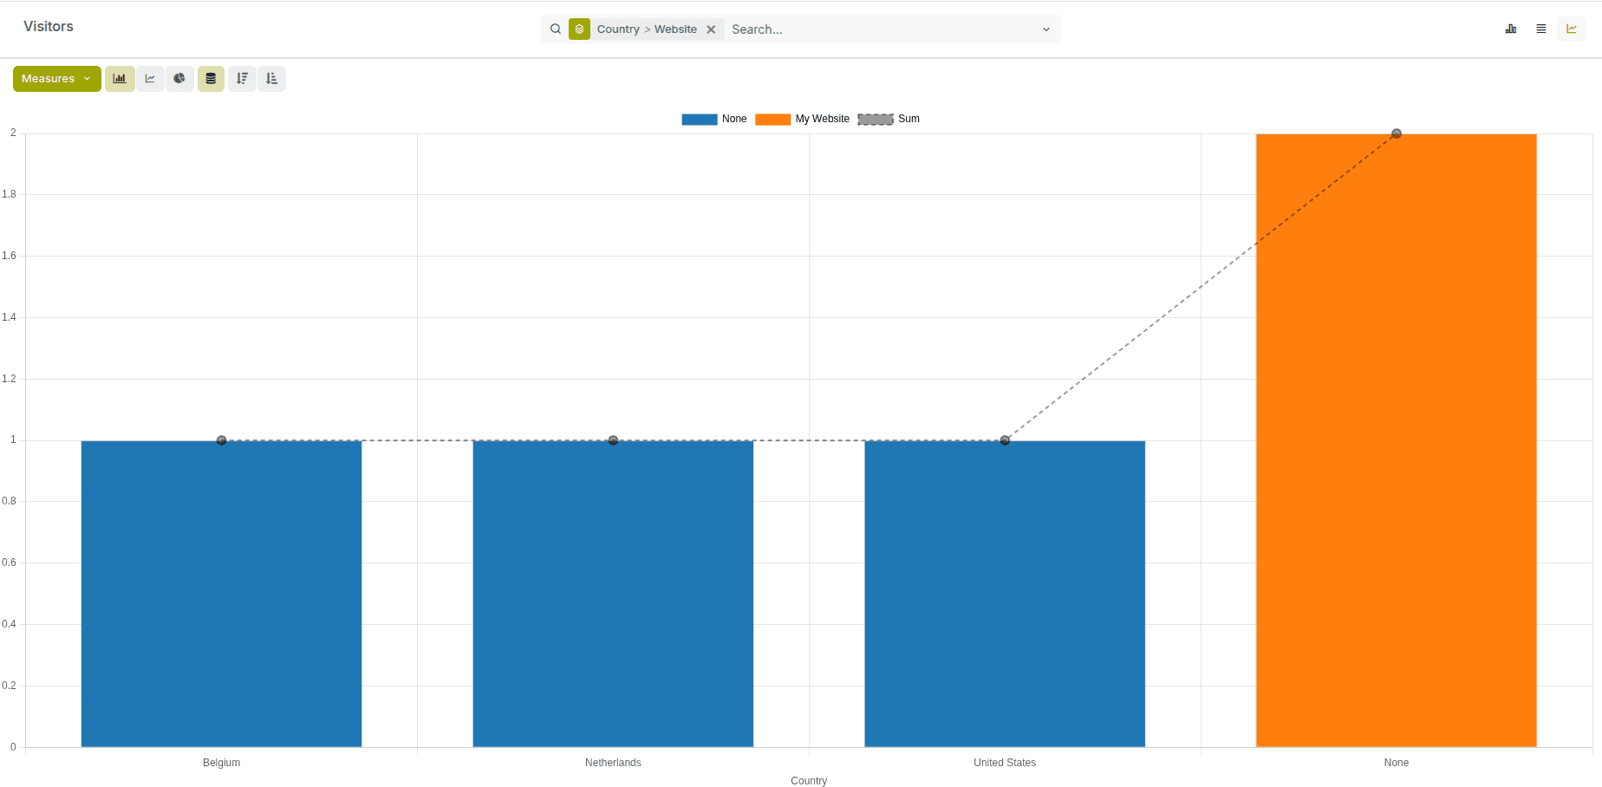Toggle the stacked bars option
The width and height of the screenshot is (1602, 787).
[x=211, y=78]
